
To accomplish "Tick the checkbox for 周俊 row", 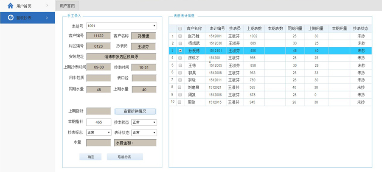I will point(180,102).
